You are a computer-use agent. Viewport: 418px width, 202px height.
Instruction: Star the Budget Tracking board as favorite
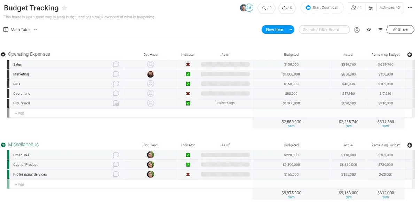[64, 8]
